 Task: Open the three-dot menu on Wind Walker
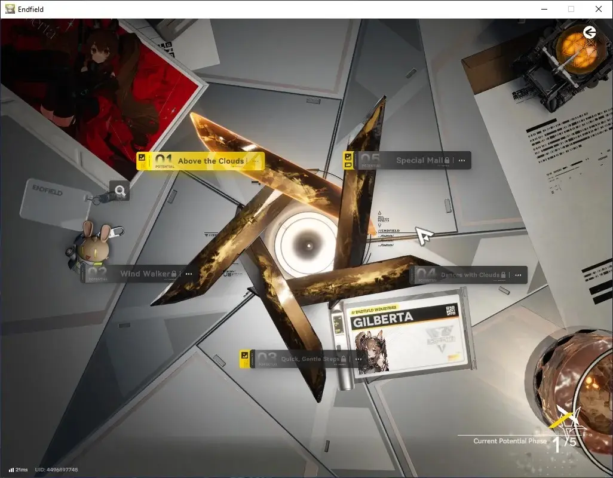point(189,274)
